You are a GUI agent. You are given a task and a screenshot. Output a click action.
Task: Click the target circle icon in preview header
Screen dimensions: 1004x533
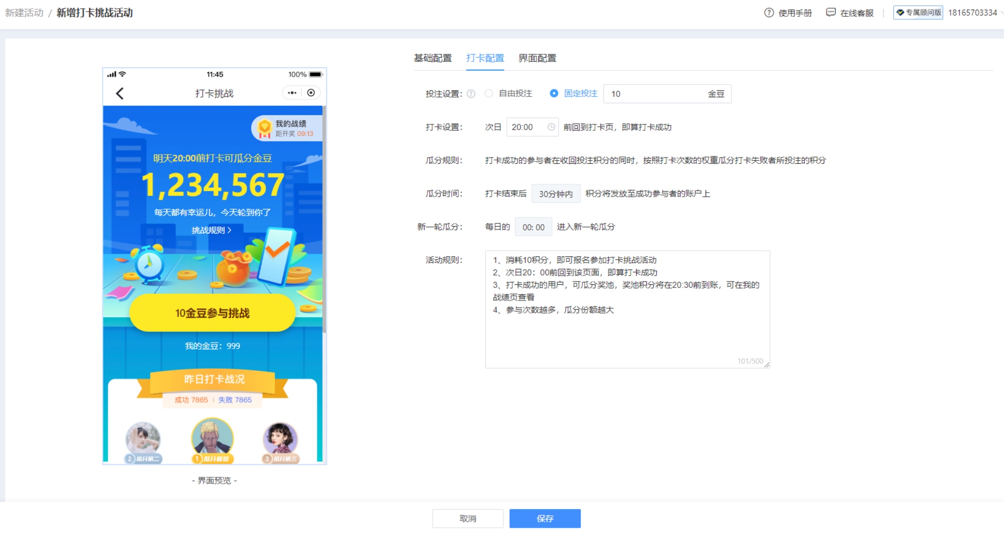(x=311, y=93)
